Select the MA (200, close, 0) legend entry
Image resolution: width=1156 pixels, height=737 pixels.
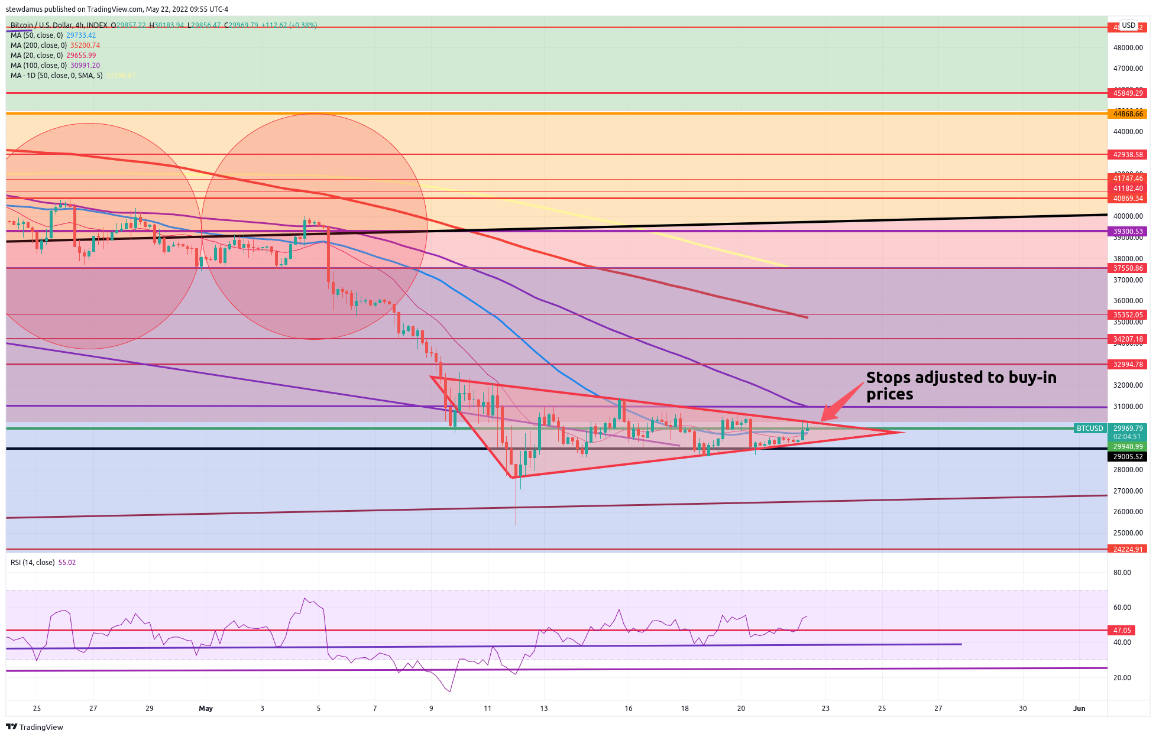click(x=38, y=46)
